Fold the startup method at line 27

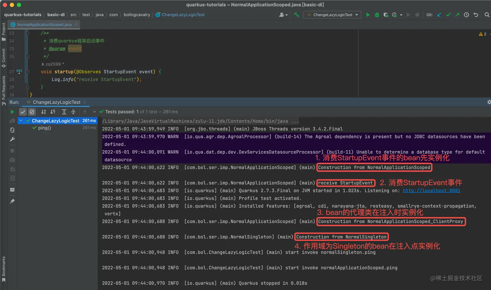[x=28, y=72]
